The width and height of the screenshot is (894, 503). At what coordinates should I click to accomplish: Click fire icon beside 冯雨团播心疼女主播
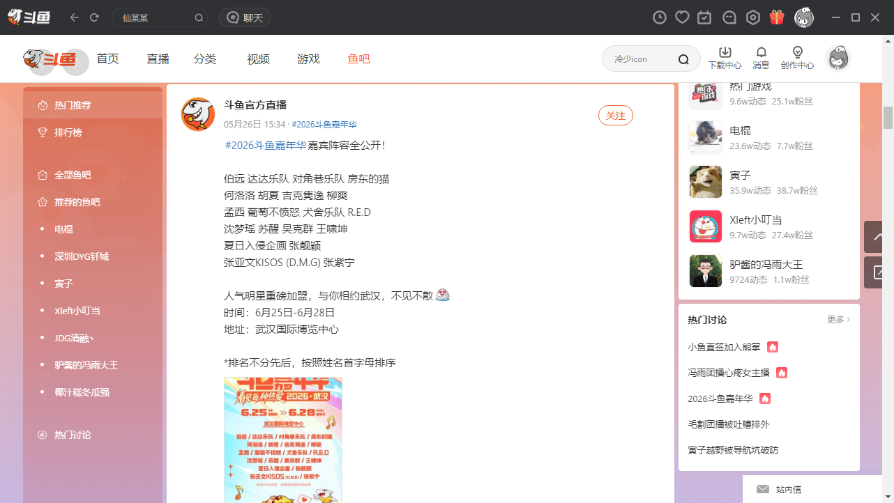pos(782,373)
